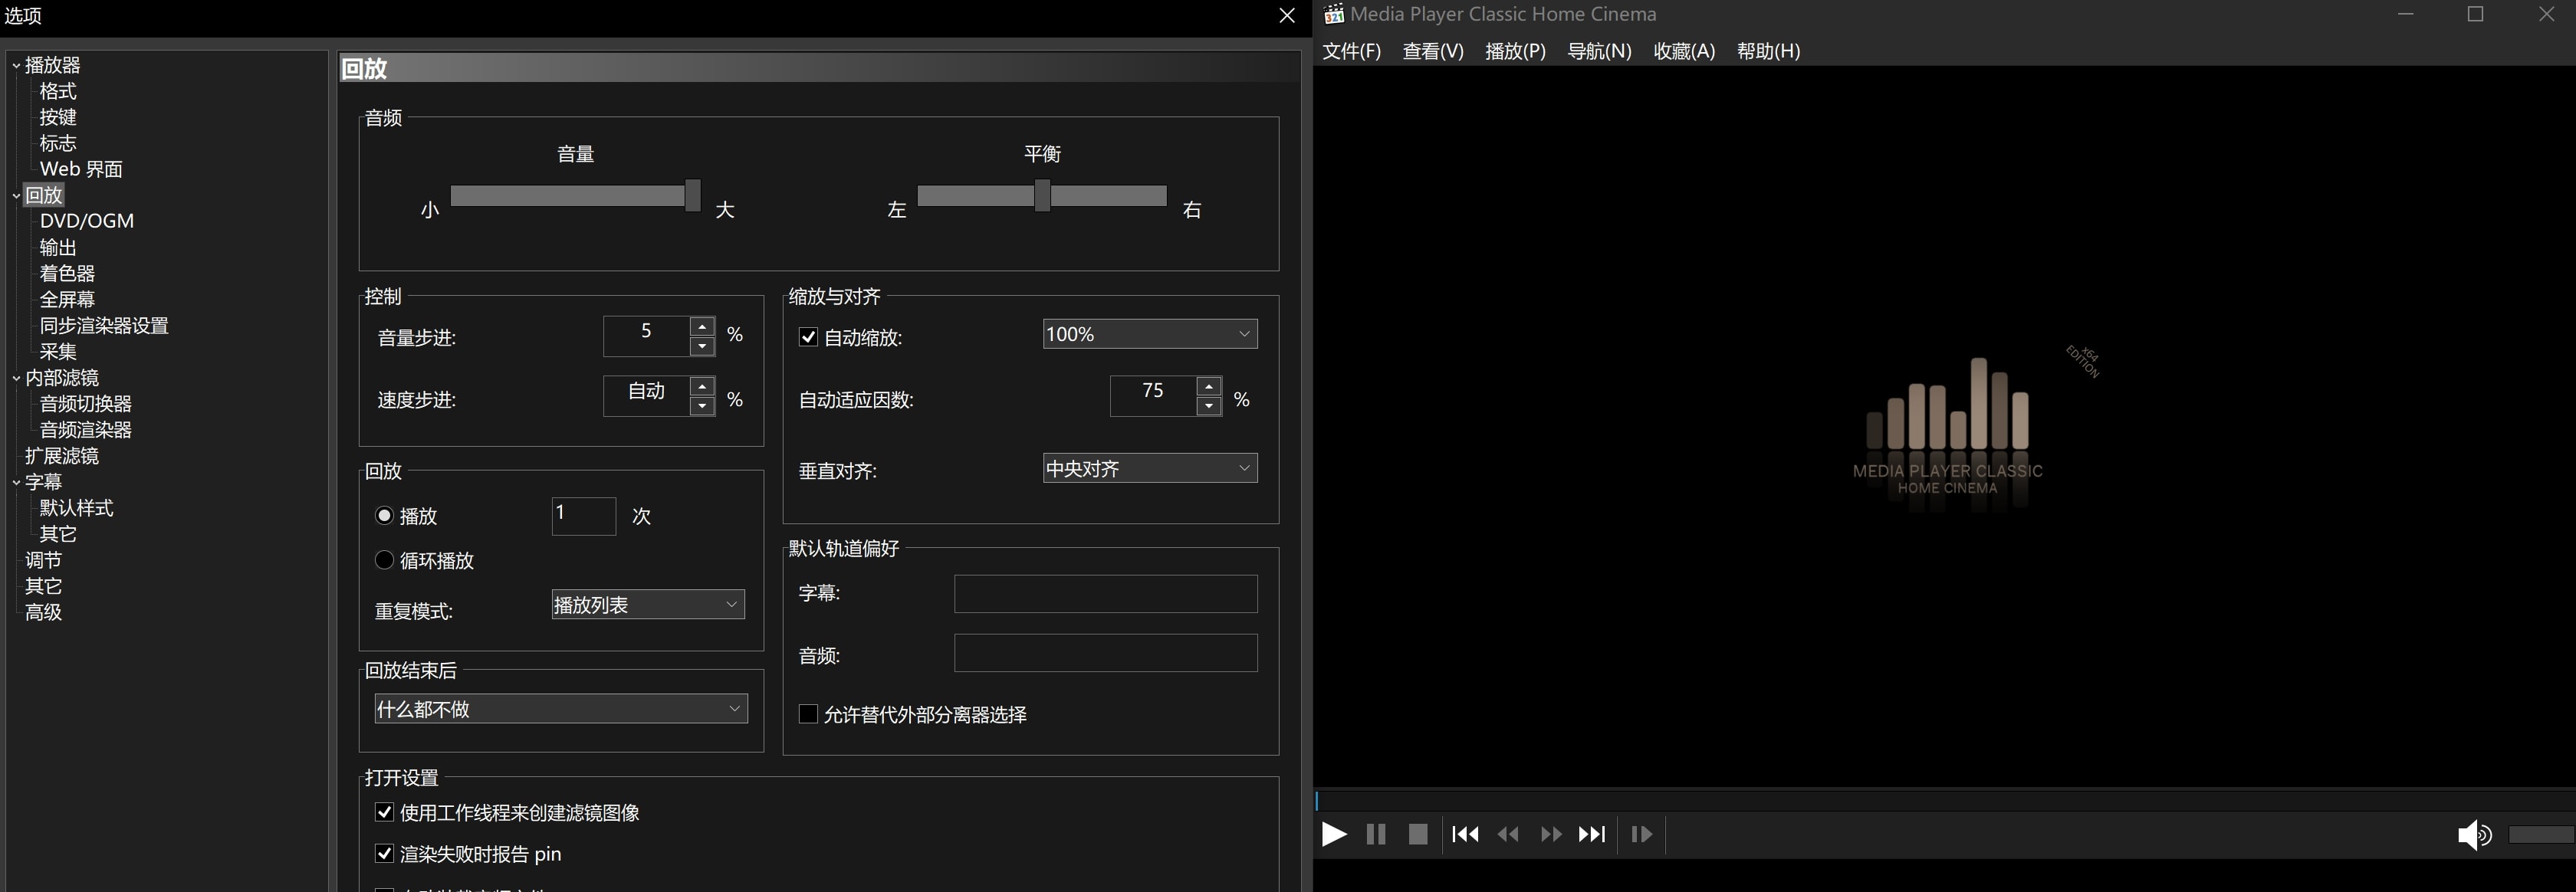Viewport: 2576px width, 892px height.
Task: Open the 收藏(A) menu
Action: point(1684,51)
